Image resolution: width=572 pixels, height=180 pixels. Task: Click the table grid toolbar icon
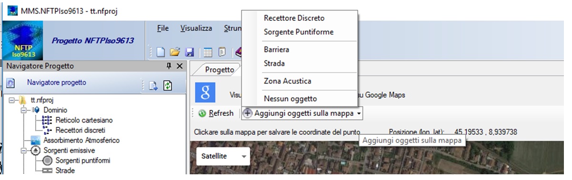pyautogui.click(x=208, y=52)
